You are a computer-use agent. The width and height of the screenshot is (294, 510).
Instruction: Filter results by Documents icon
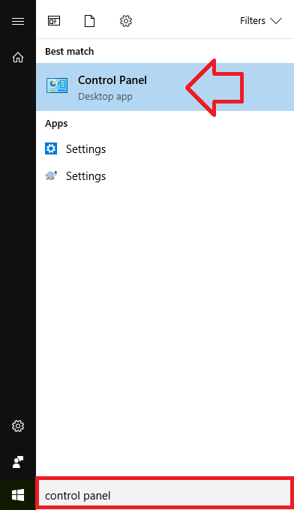pyautogui.click(x=89, y=21)
